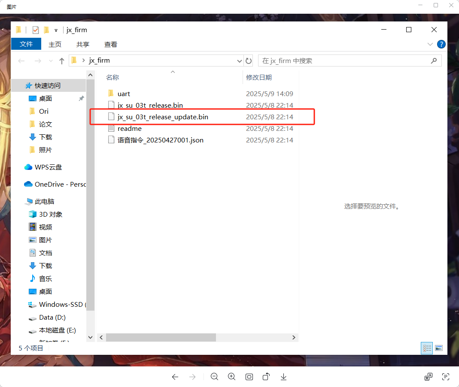459x387 pixels.
Task: Open the quick access toolbar customize dropdown
Action: (56, 30)
